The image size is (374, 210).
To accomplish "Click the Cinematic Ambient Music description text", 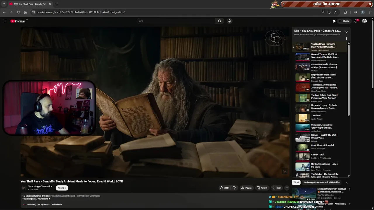I will (76, 196).
